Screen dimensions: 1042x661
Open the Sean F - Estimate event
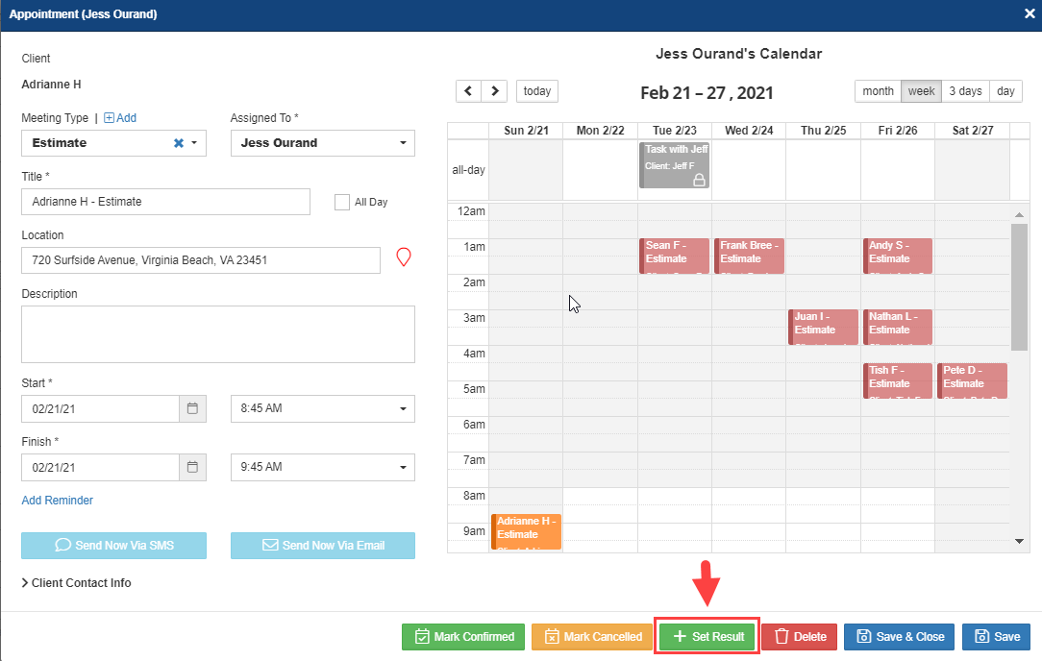(674, 256)
